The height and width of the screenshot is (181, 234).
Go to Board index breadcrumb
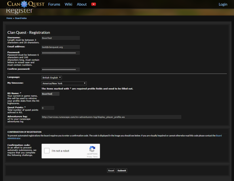tap(21, 18)
